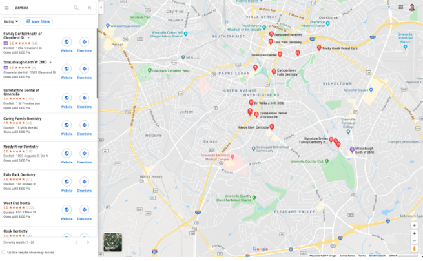
Task: Get Directions to Family Dental Health
Action: [x=85, y=42]
